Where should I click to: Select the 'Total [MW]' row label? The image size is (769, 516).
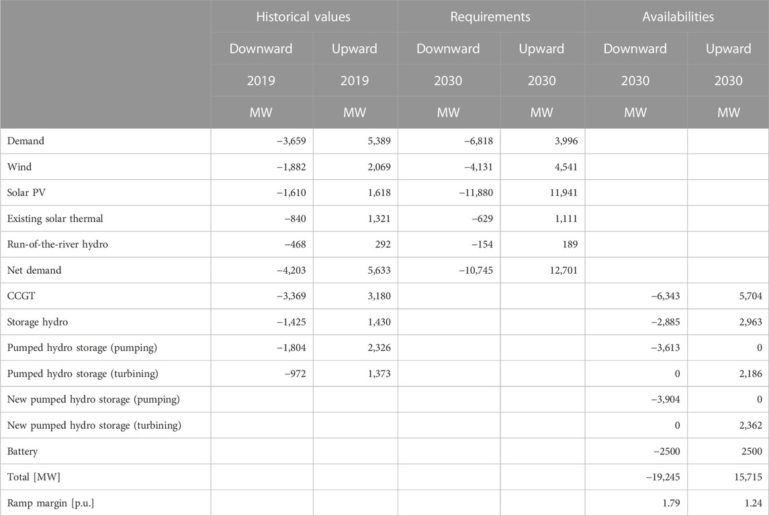point(34,477)
